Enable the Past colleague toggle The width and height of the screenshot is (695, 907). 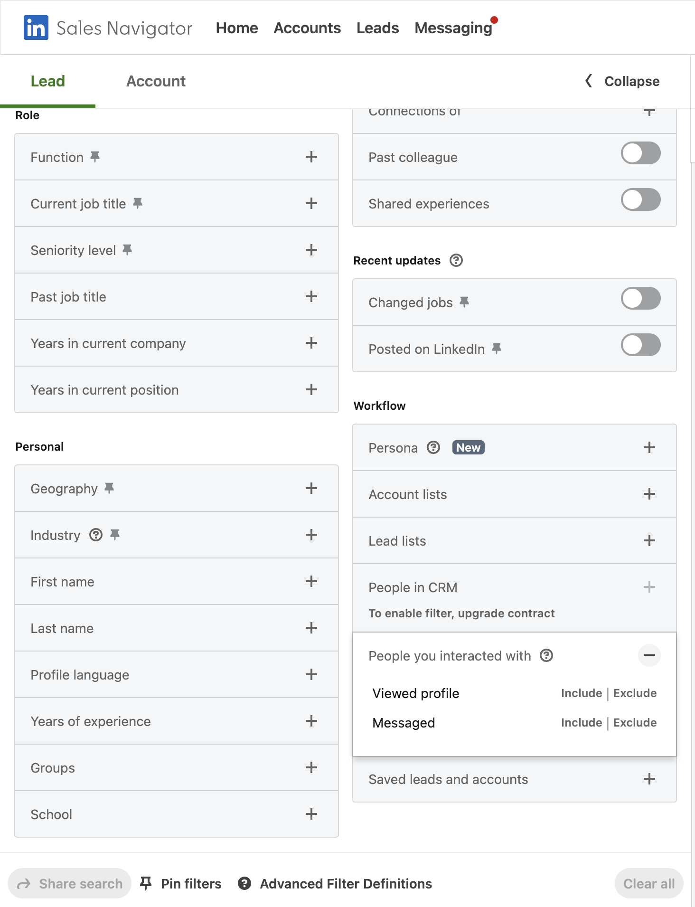[640, 153]
